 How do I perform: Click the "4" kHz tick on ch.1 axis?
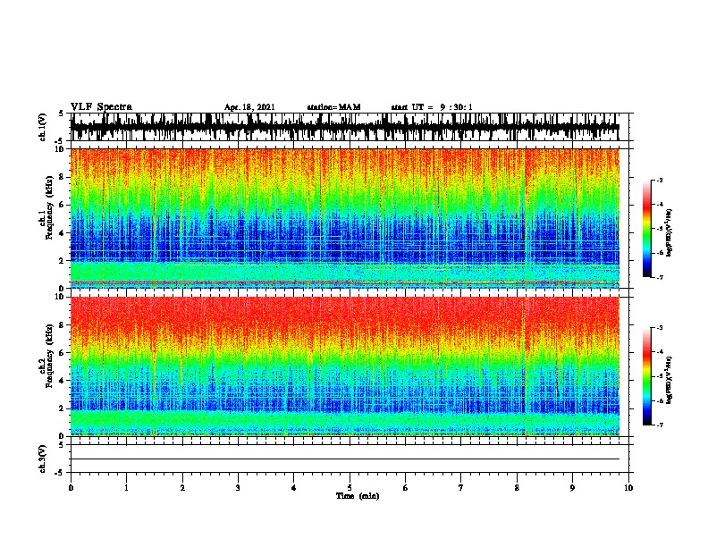(63, 233)
